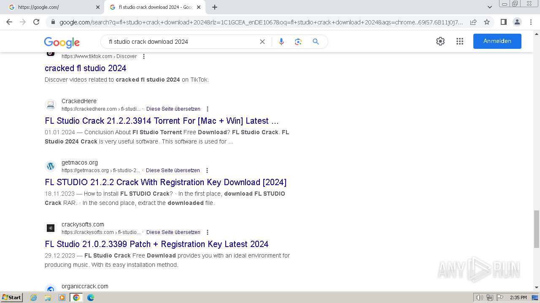Open FL Studio Crack 21.2.2.3914 Torrent result
Screen dimensions: 540x303
[162, 121]
